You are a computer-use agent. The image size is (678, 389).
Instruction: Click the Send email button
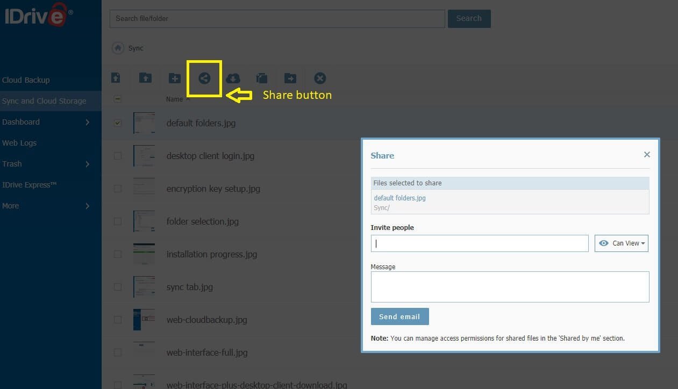coord(399,316)
